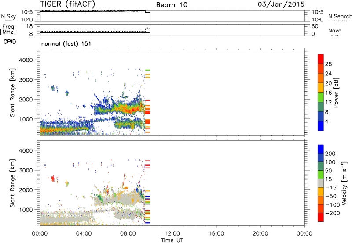Select the 'Nave' legend label
Image resolution: width=352 pixels, height=243 pixels.
(x=335, y=30)
